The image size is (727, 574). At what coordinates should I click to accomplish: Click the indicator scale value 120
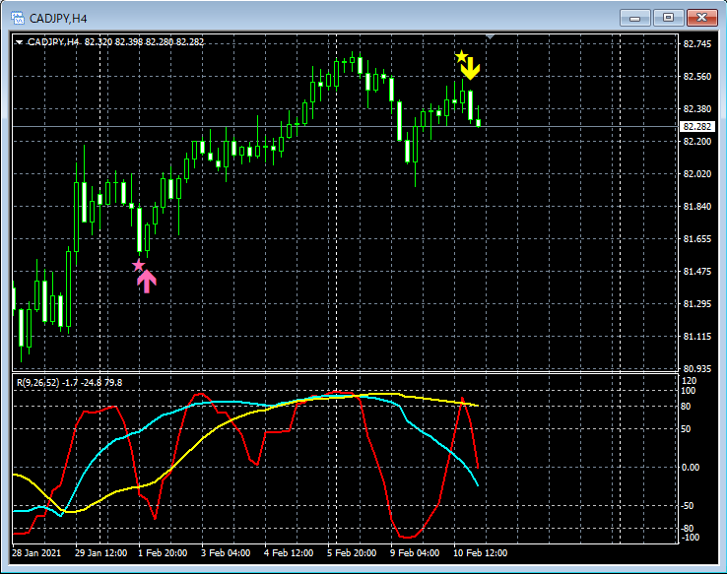pyautogui.click(x=689, y=381)
